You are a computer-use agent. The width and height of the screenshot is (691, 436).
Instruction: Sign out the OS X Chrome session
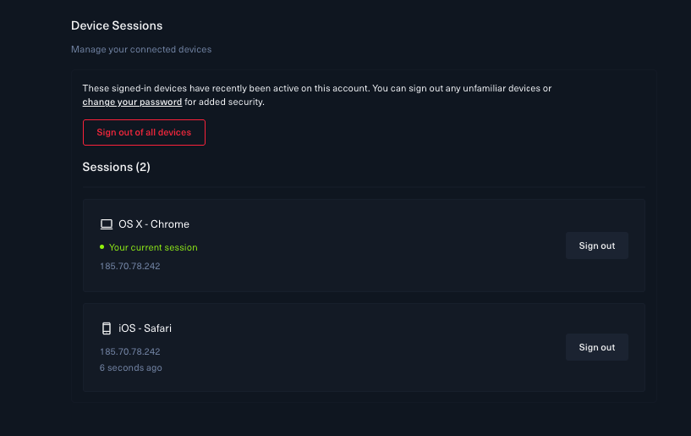click(596, 246)
